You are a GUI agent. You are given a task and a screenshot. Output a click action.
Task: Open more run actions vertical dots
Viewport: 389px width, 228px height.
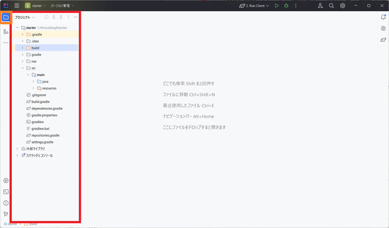(296, 6)
